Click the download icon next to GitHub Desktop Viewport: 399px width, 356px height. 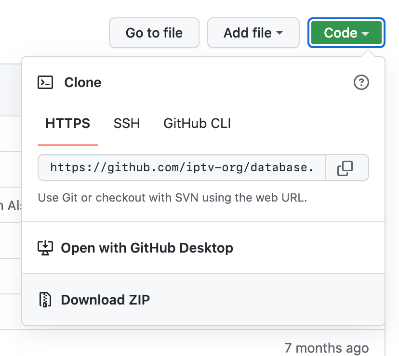[46, 248]
